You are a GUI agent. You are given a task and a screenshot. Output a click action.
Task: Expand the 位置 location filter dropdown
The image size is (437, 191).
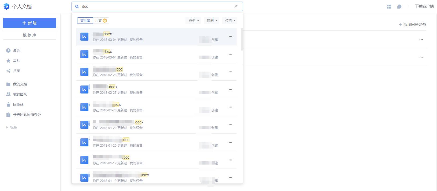[x=230, y=21]
